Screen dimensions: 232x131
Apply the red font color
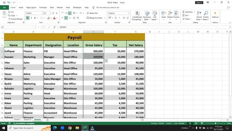tap(54, 18)
